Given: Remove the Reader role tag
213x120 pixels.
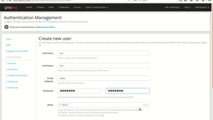Looking at the screenshot, I should [60, 105].
